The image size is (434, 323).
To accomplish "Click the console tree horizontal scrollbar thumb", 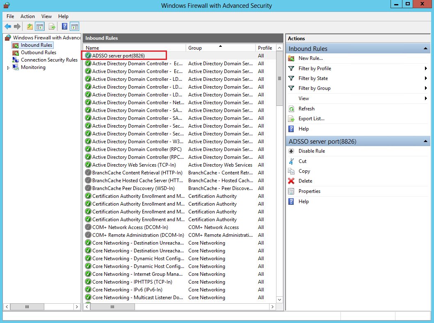I will tap(27, 307).
